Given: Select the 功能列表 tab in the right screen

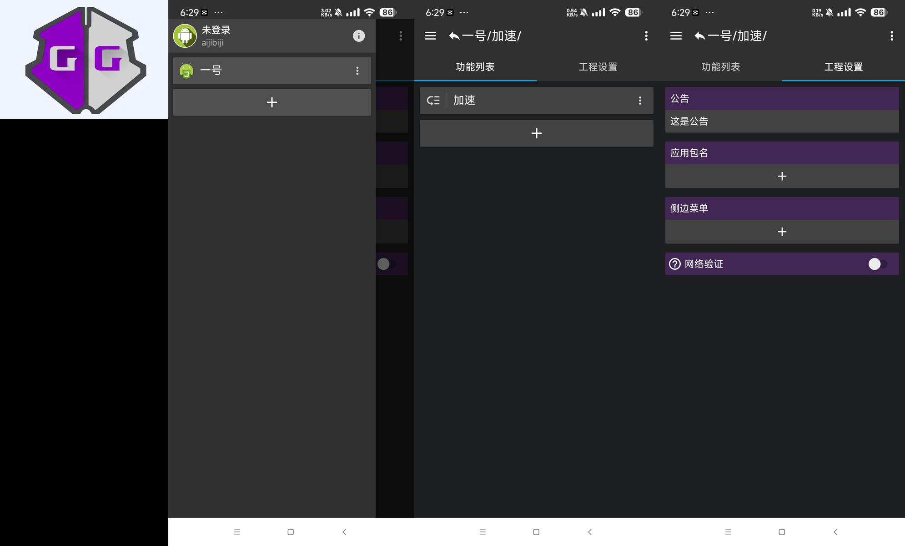Looking at the screenshot, I should coord(721,67).
